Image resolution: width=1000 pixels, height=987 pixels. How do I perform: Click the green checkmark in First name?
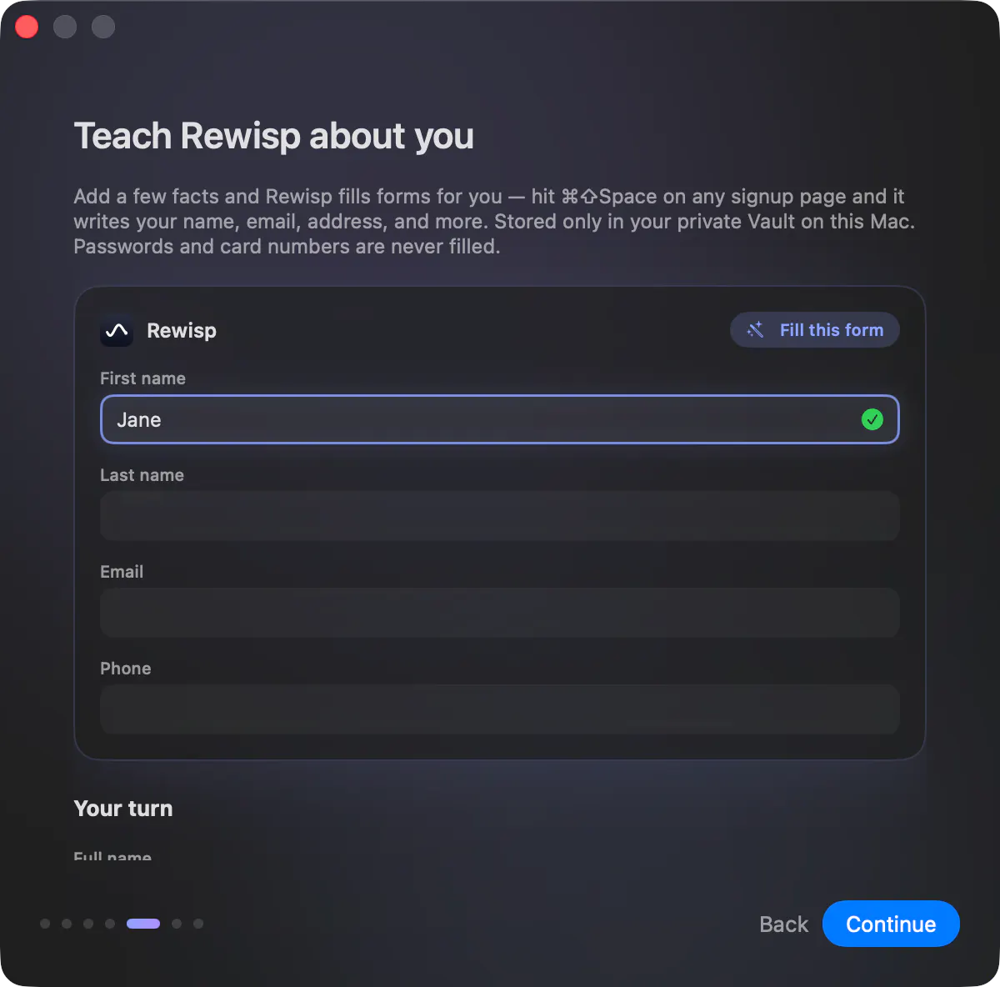872,419
